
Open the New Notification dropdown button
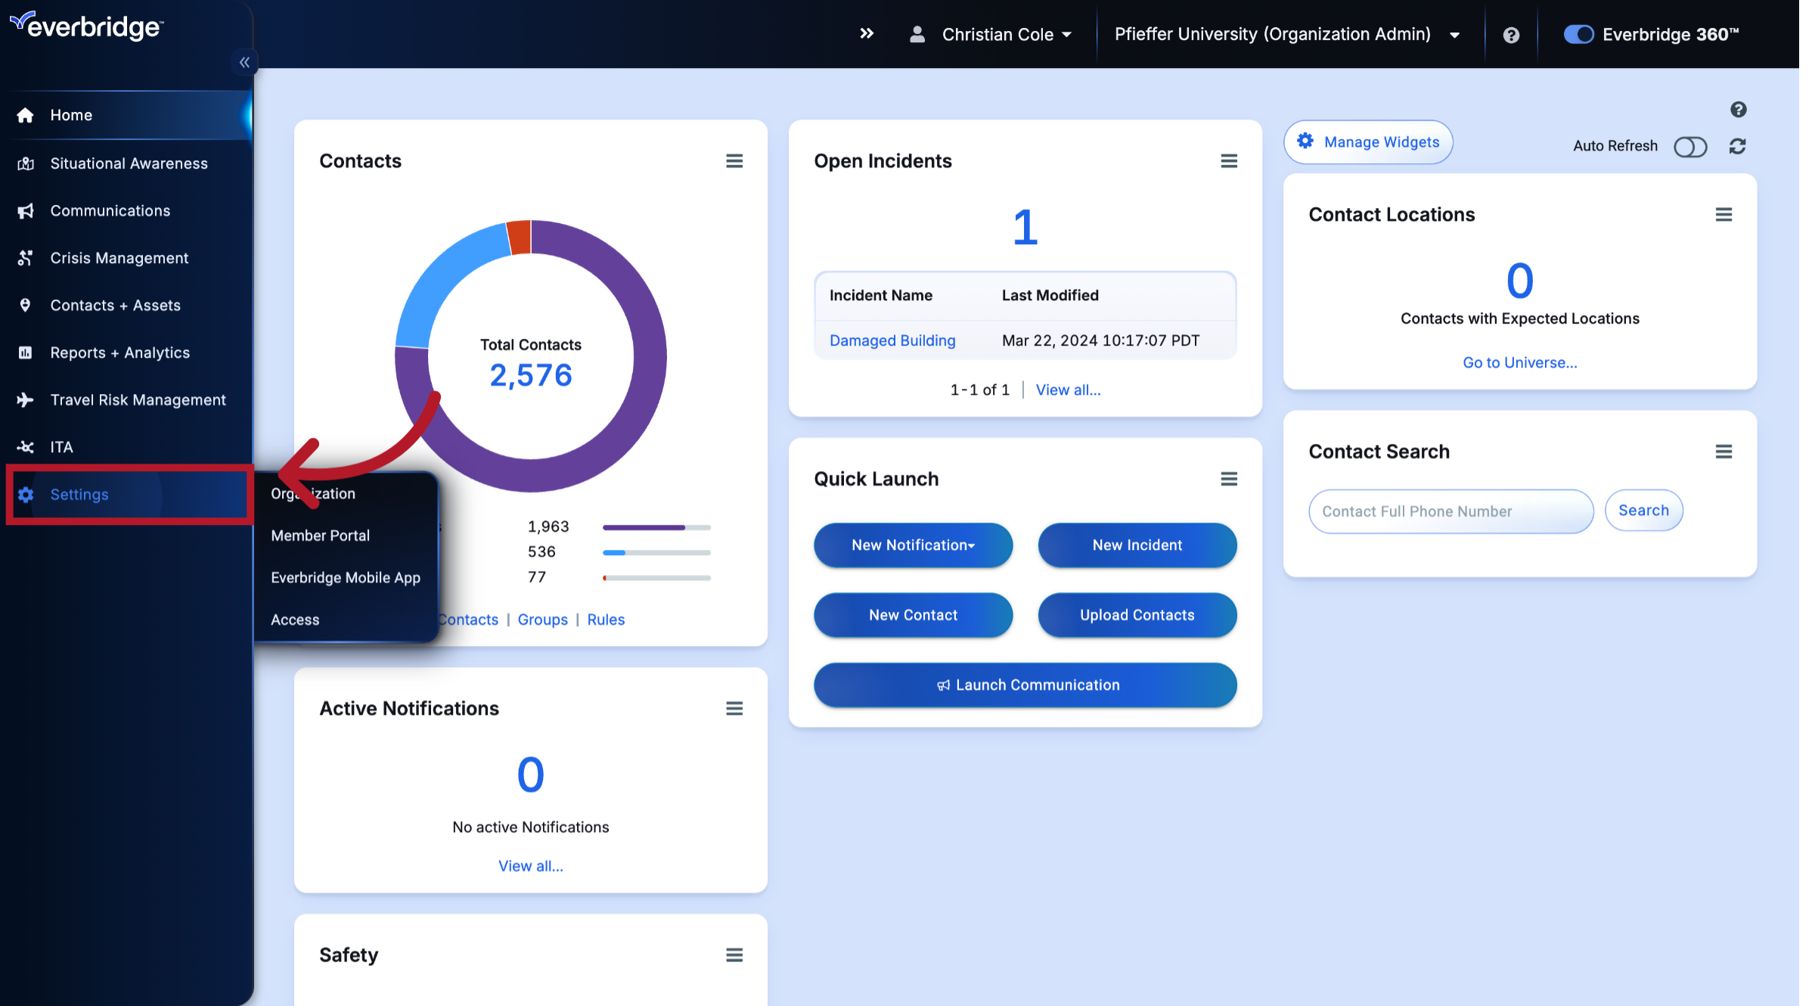pyautogui.click(x=913, y=545)
